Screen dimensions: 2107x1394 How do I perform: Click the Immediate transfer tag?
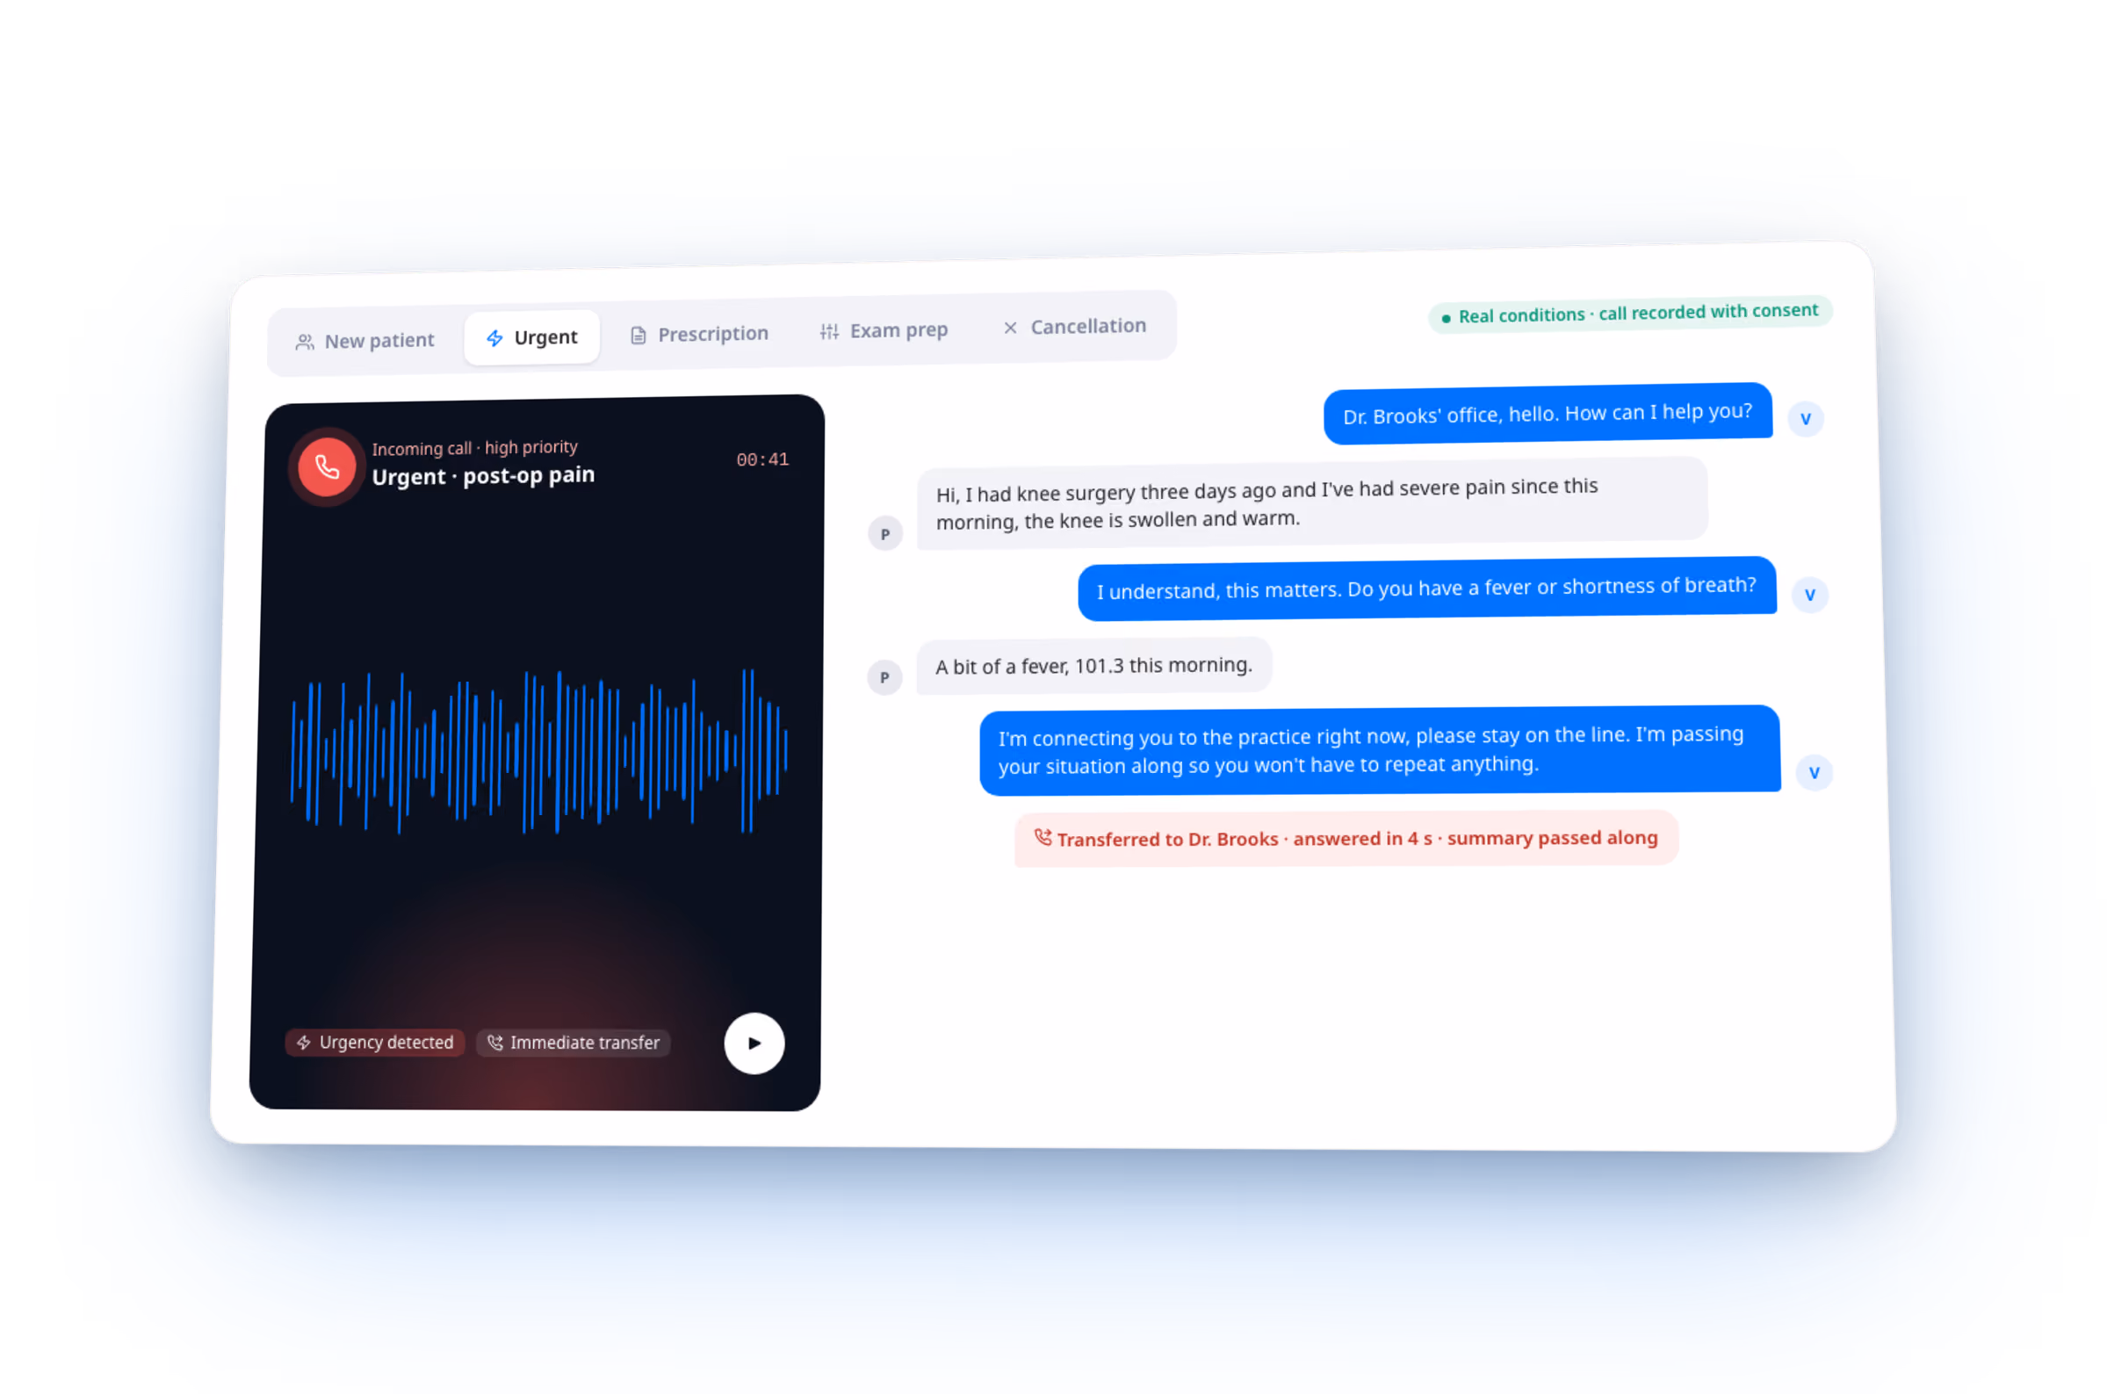tap(574, 1042)
